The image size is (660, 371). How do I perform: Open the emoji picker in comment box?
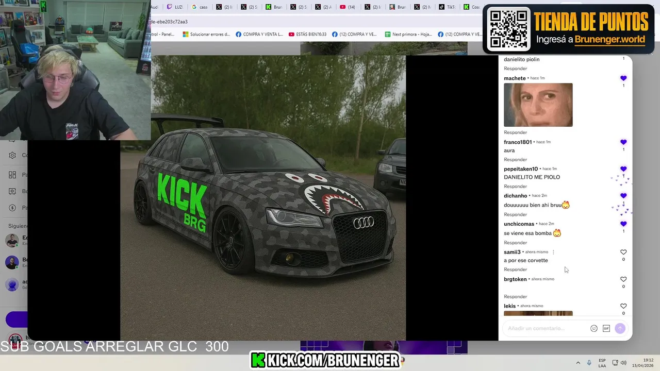594,328
